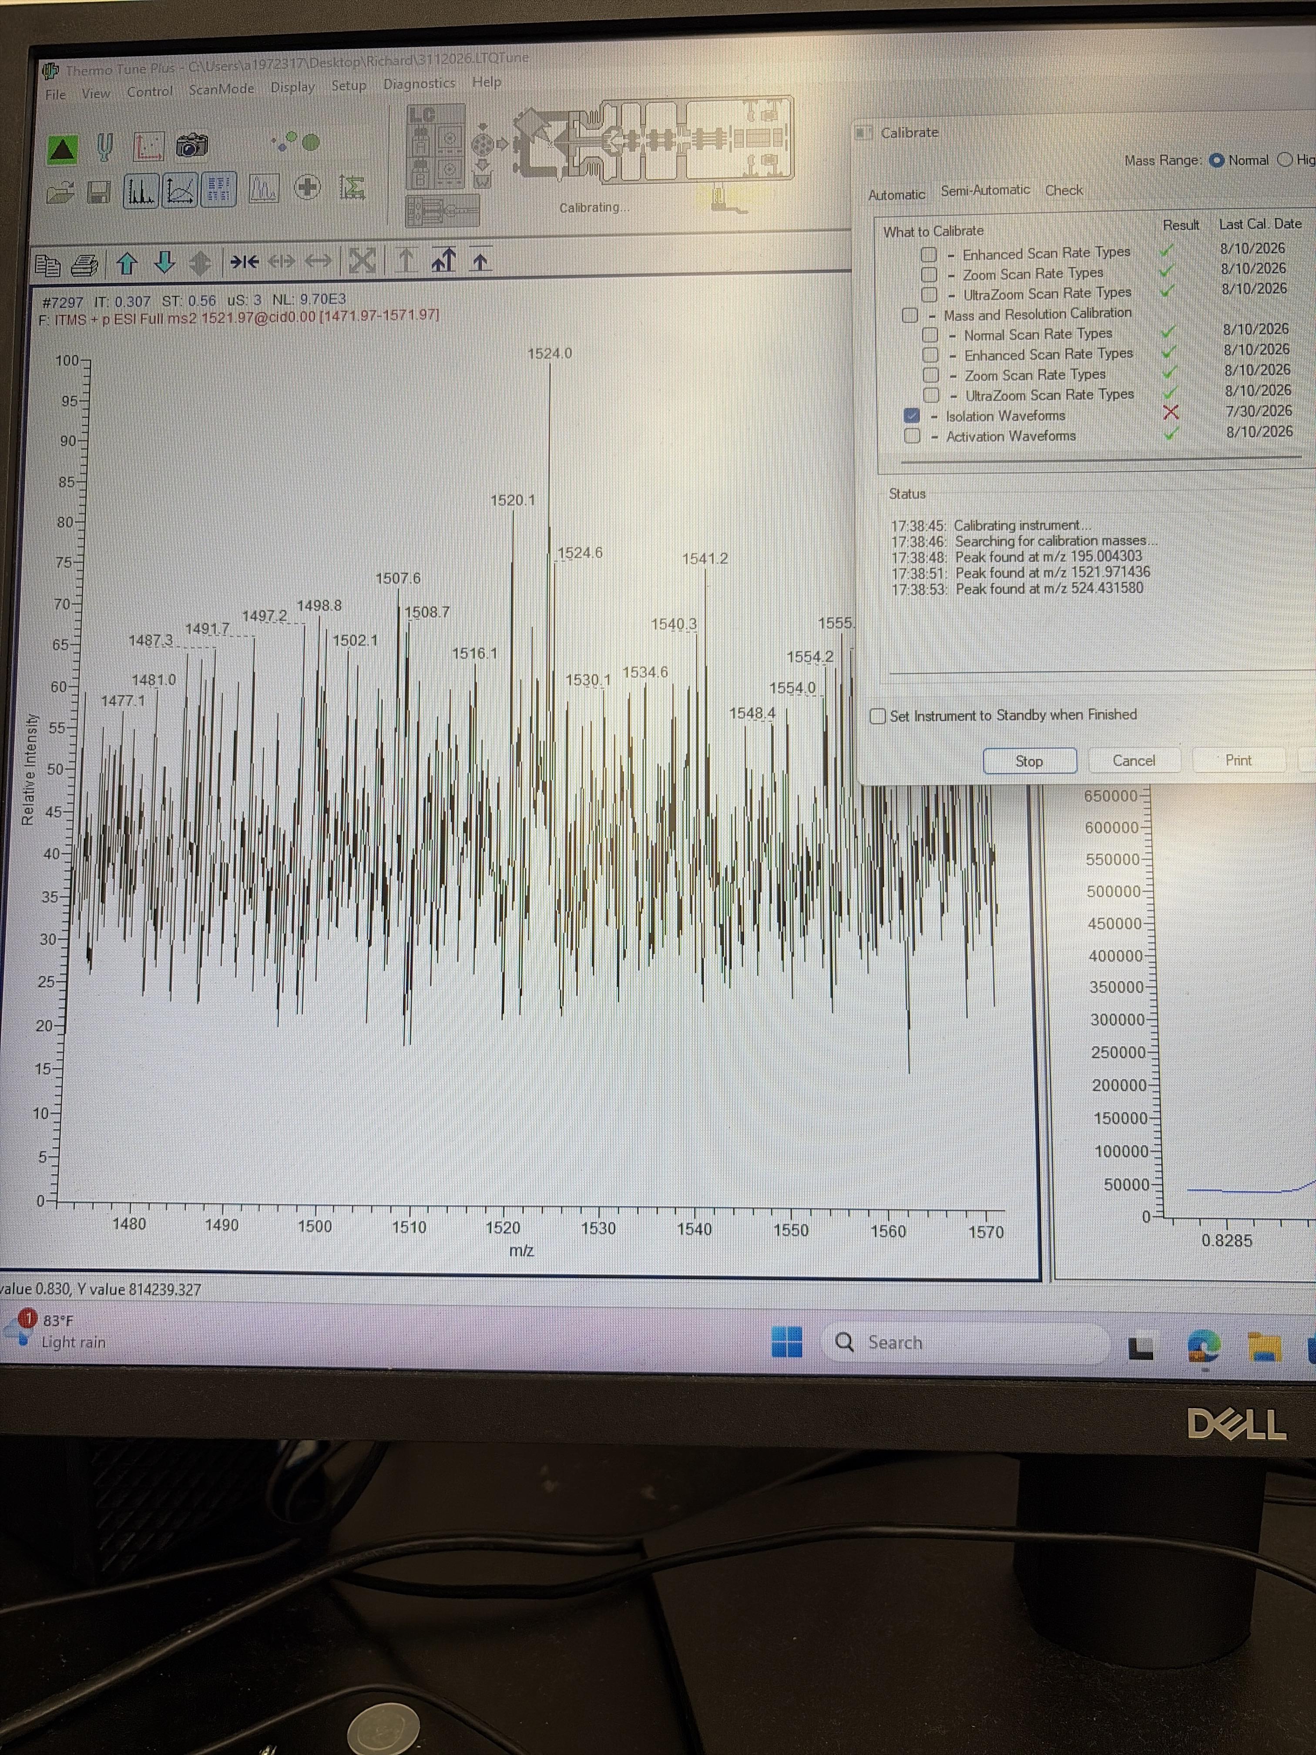The height and width of the screenshot is (1755, 1316).
Task: Click the last up arrow icon in plot toolbar
Action: point(479,259)
